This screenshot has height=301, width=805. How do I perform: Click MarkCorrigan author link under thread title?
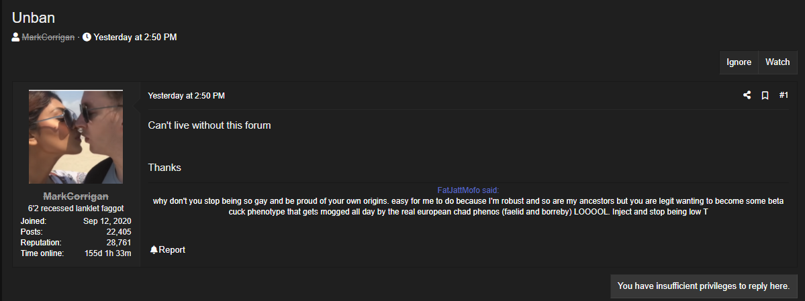[48, 37]
